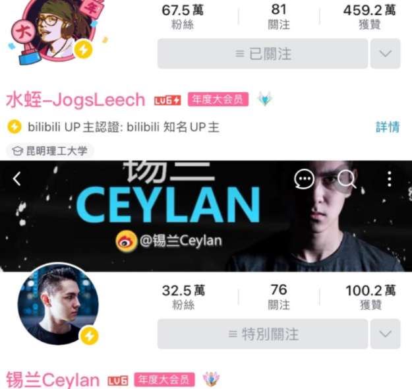Open 锡兰Ceylan's round profile avatar
412x389 pixels.
click(58, 305)
